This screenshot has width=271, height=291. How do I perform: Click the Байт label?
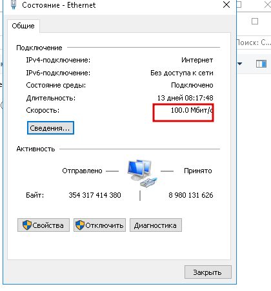(x=35, y=195)
